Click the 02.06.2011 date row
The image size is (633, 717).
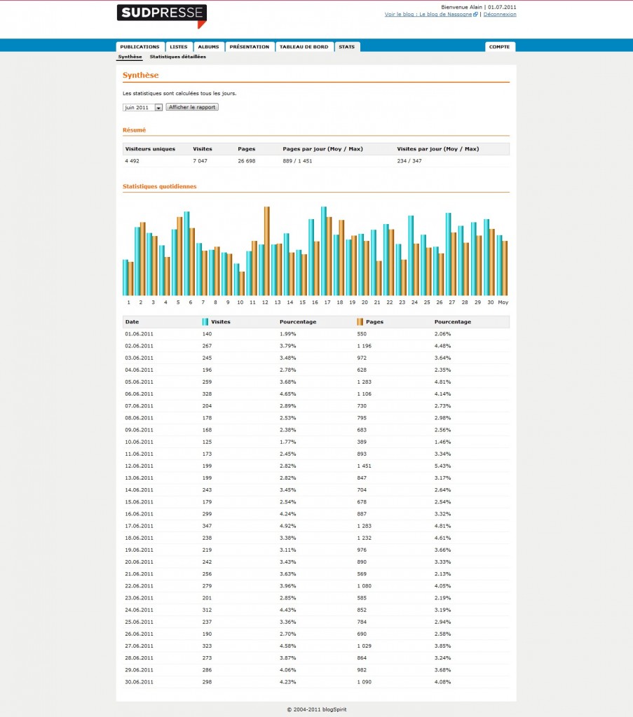(316, 346)
